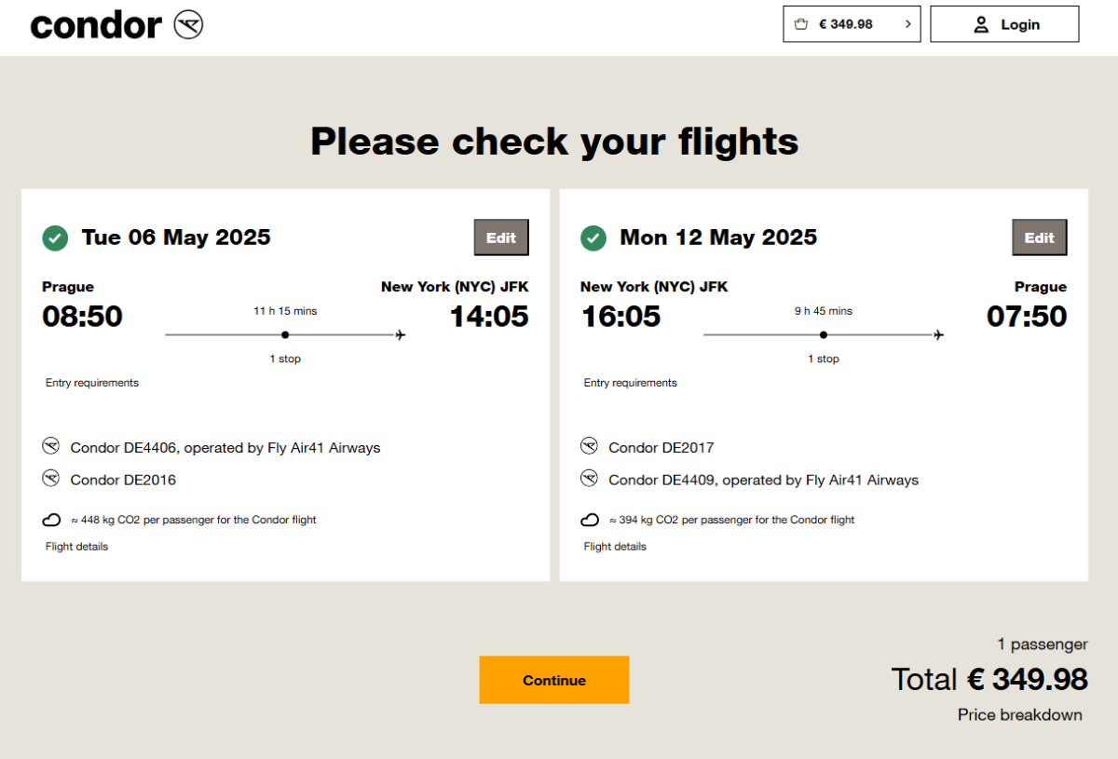Image resolution: width=1118 pixels, height=759 pixels.
Task: Expand Flight details for outbound flight
Action: tap(76, 547)
